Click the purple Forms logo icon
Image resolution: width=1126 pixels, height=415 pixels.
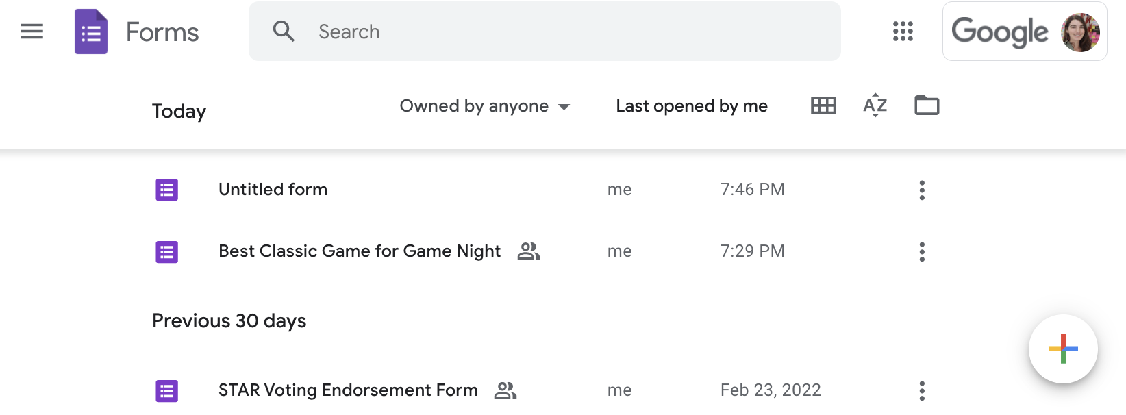click(91, 32)
